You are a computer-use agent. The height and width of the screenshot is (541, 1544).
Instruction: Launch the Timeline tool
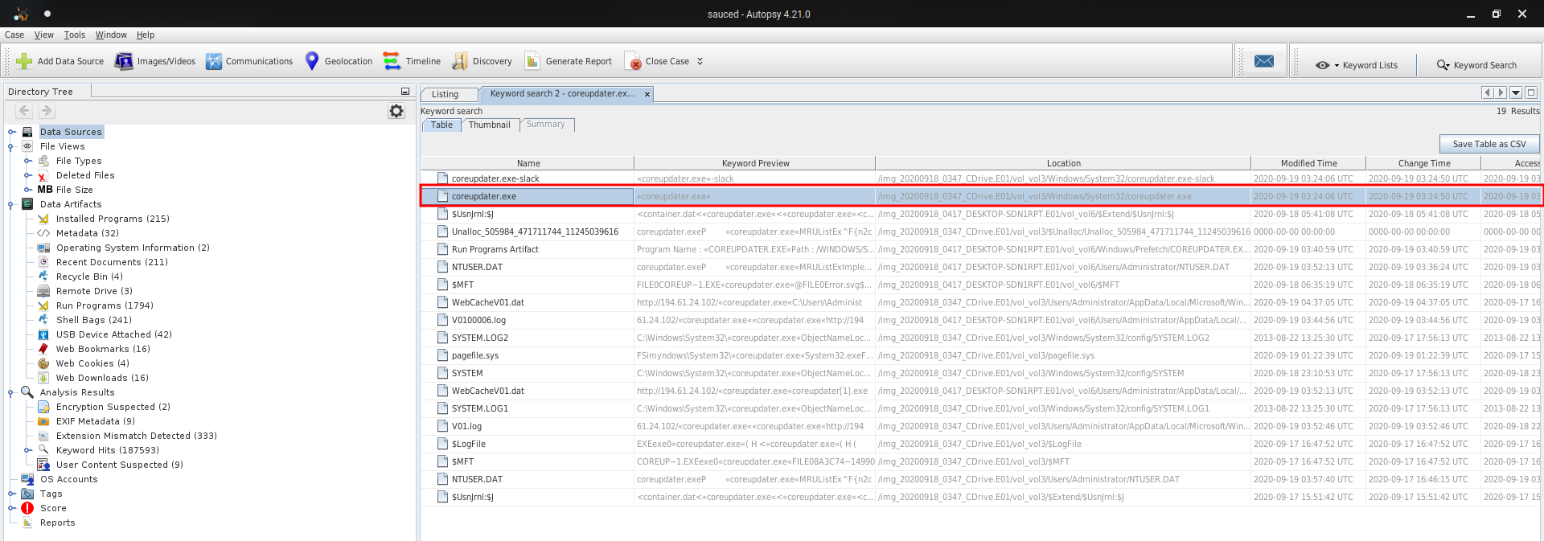click(x=392, y=61)
